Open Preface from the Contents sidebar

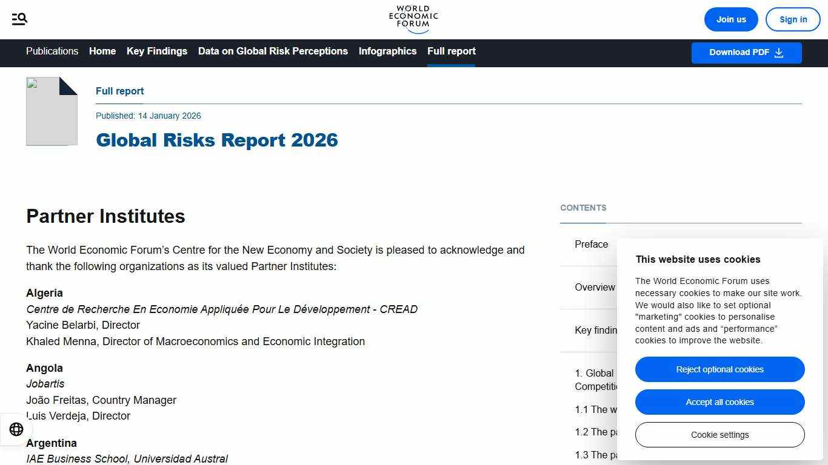point(591,244)
